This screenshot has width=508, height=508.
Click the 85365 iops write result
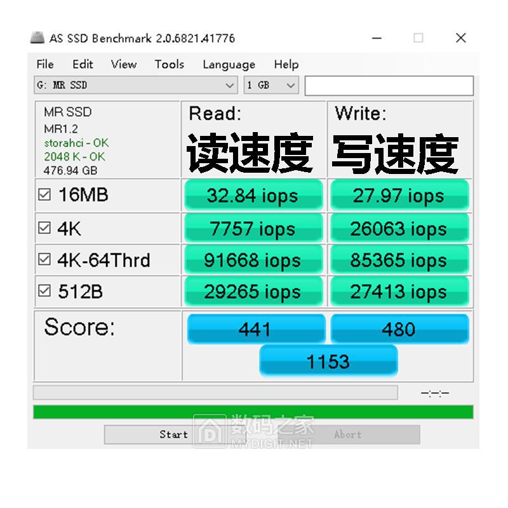[399, 259]
